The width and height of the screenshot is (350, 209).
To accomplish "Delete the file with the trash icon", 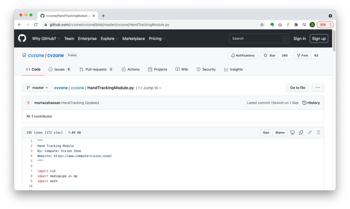I will [319, 133].
